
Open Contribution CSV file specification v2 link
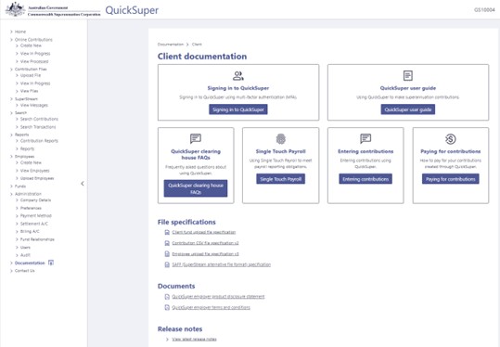click(205, 243)
